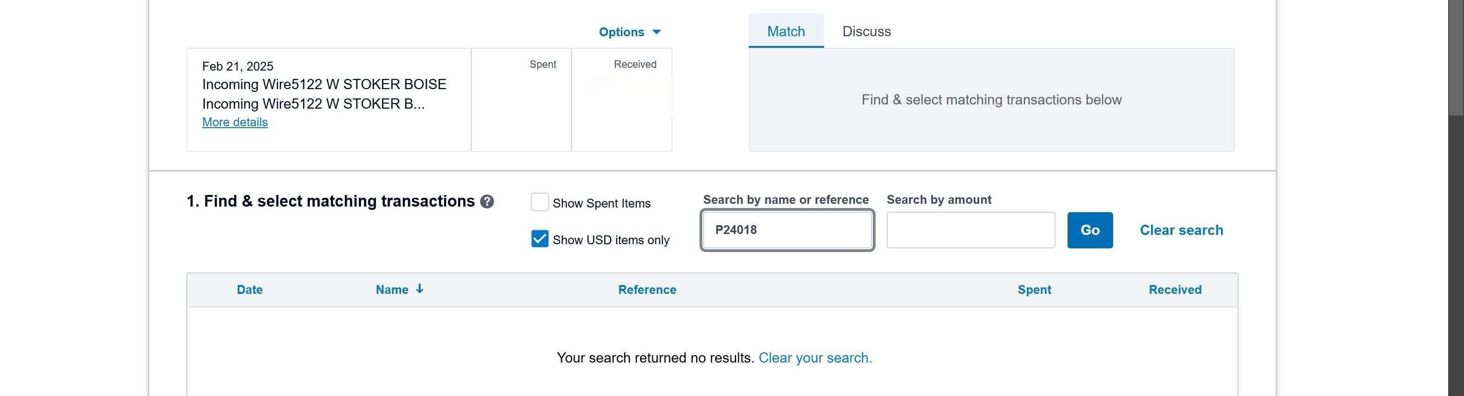Sort by Received column in results table
This screenshot has height=396, width=1464.
click(x=1175, y=289)
